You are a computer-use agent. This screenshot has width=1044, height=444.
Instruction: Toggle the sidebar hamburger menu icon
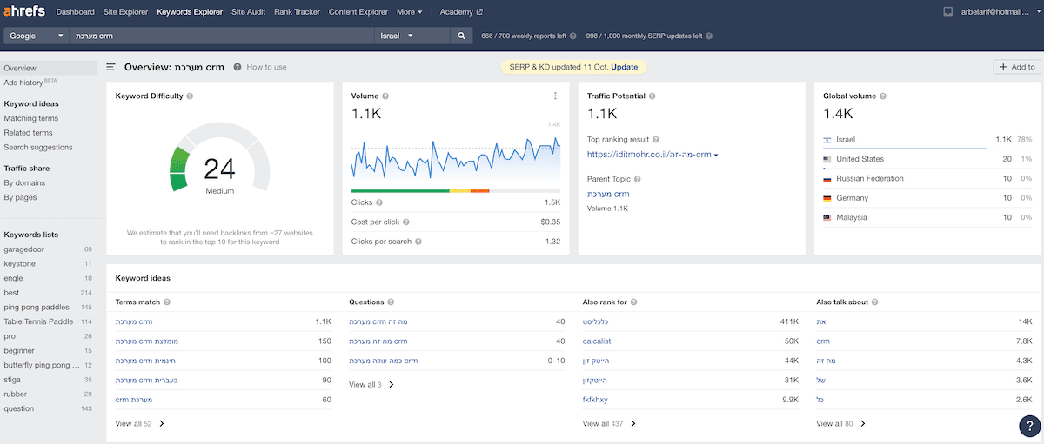(111, 67)
